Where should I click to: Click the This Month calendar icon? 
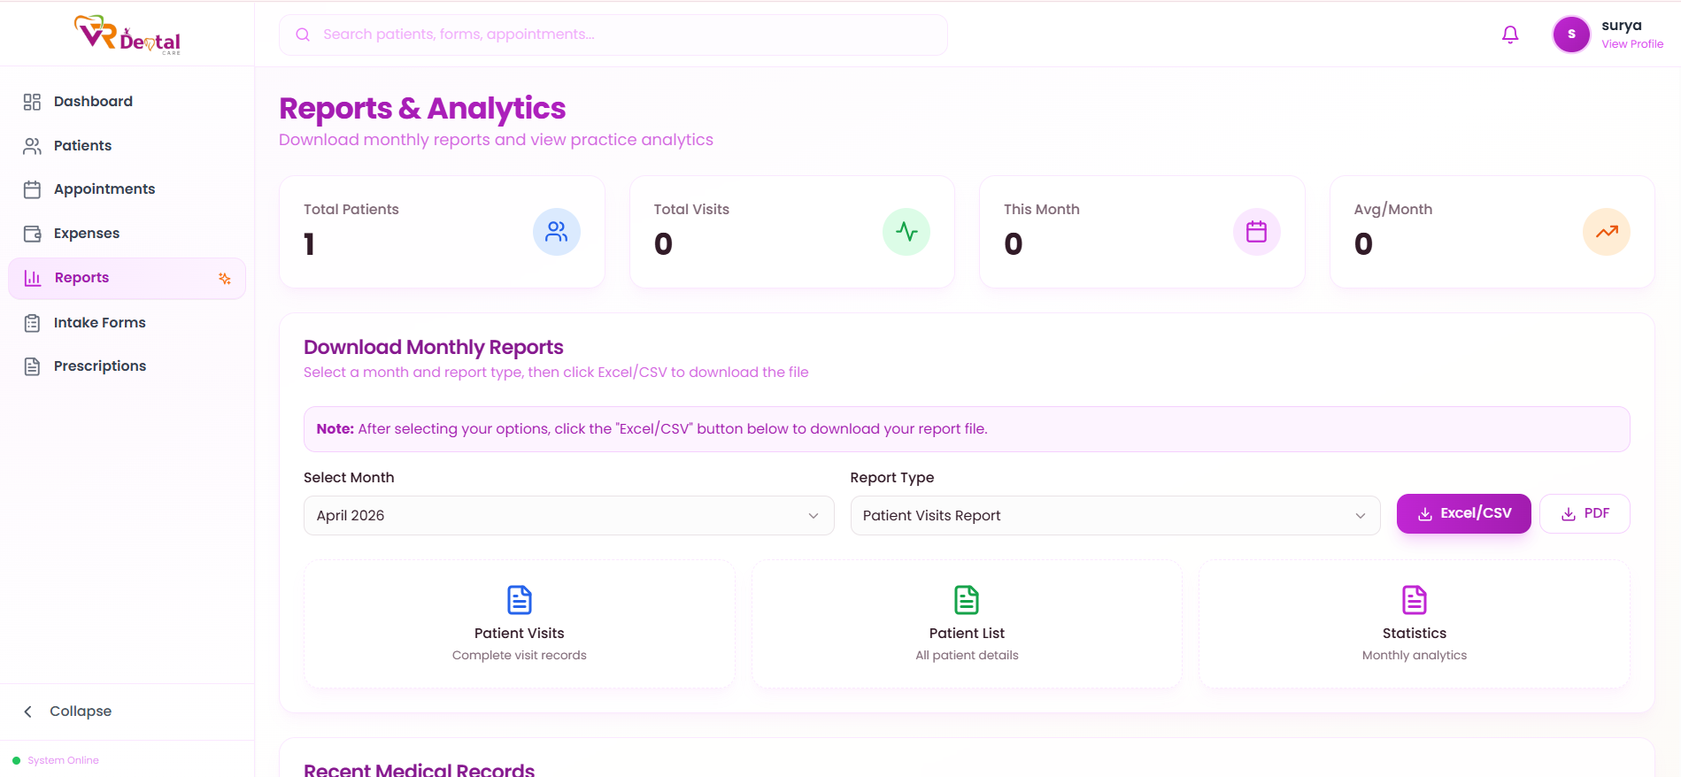pos(1256,232)
